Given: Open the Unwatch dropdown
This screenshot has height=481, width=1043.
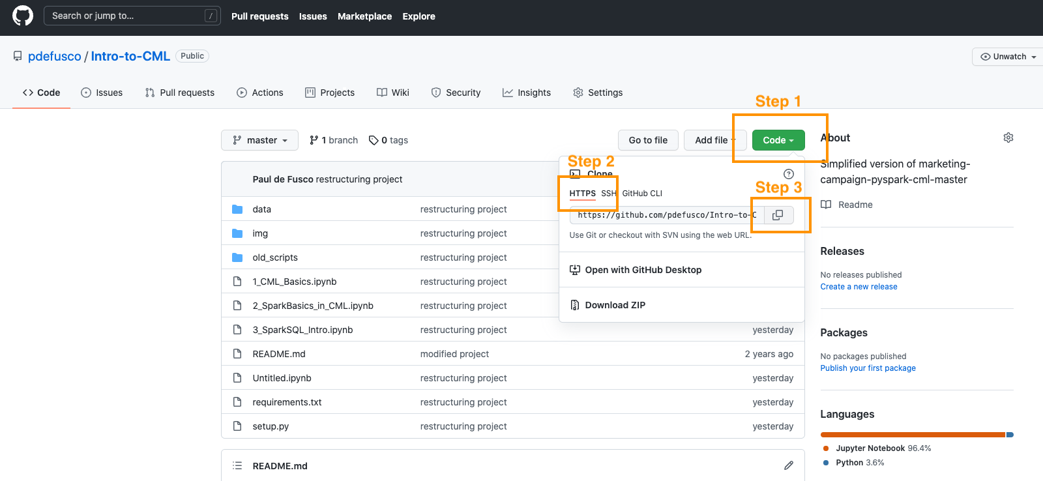Looking at the screenshot, I should point(1008,57).
